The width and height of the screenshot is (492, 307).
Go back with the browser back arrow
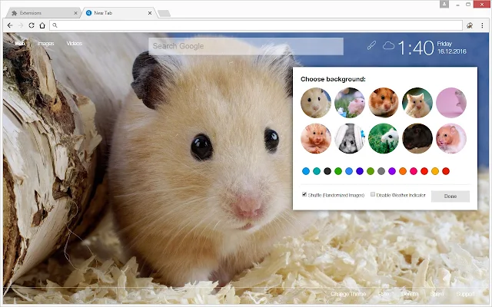pyautogui.click(x=10, y=25)
